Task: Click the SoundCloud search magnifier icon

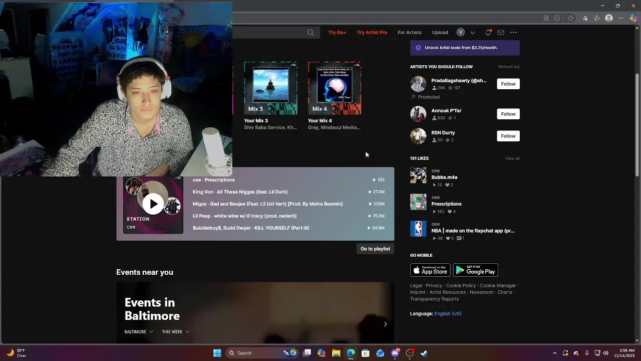Action: (310, 33)
